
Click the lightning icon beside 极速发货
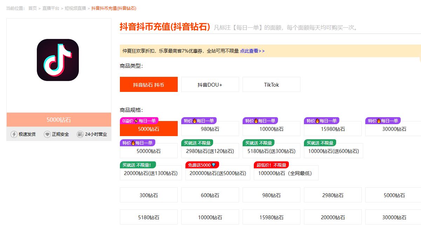(14, 134)
